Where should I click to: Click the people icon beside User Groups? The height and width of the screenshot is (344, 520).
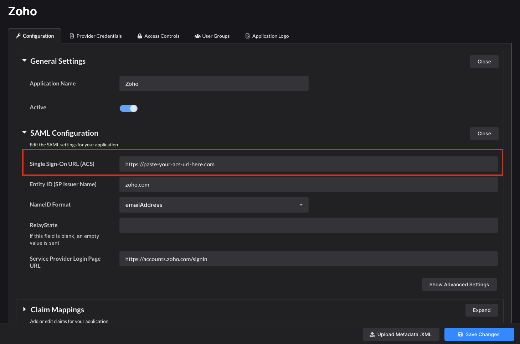pyautogui.click(x=197, y=36)
